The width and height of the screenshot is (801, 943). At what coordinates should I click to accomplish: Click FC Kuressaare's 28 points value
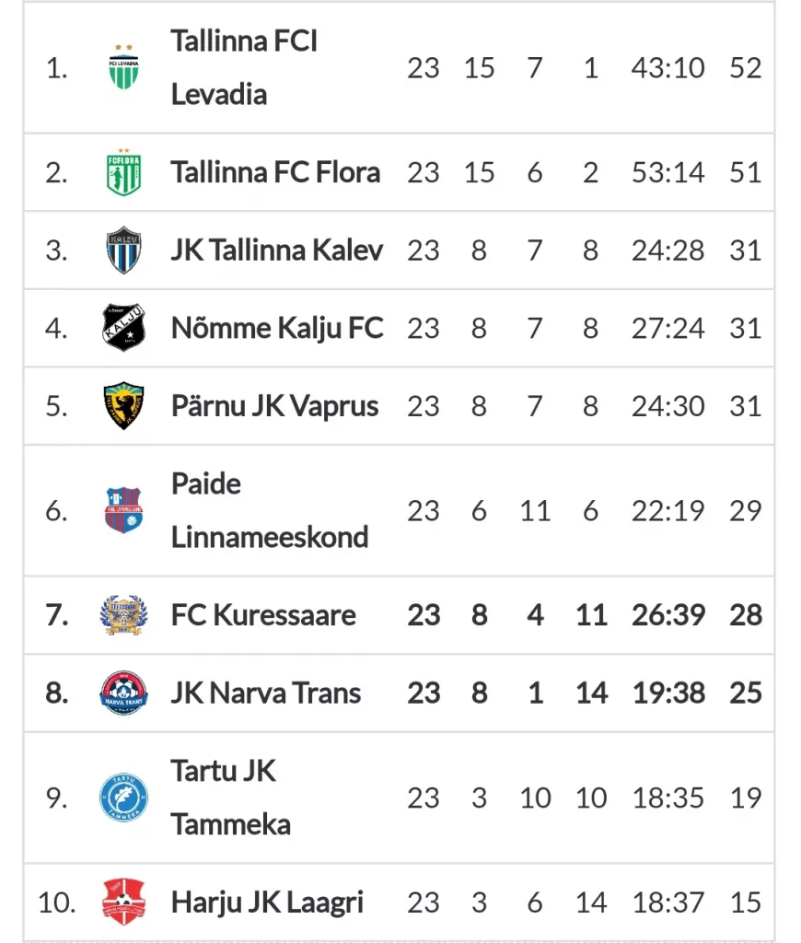[746, 615]
